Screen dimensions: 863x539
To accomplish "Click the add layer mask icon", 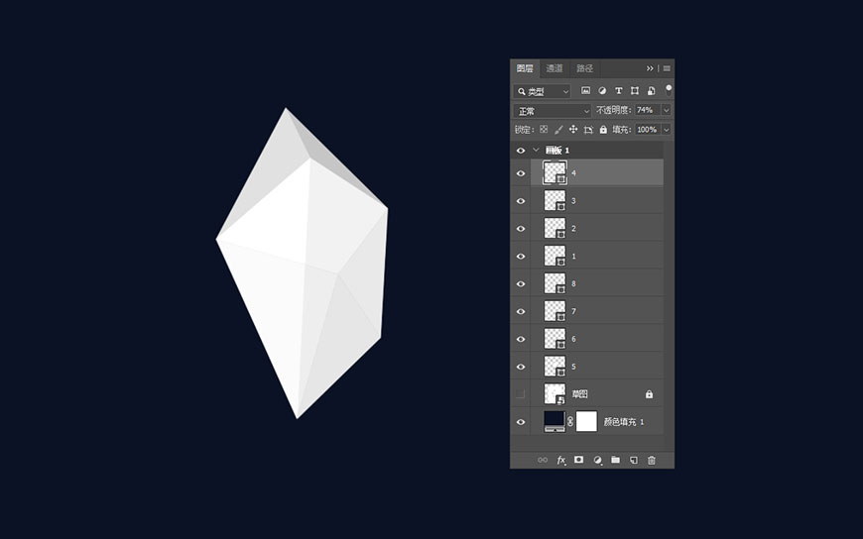I will click(579, 460).
